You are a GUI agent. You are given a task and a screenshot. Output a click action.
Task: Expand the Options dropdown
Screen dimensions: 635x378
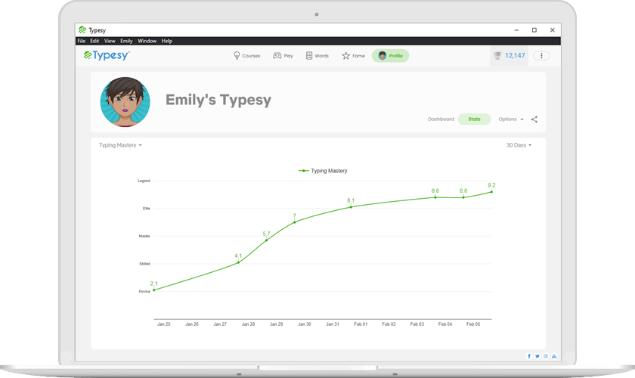[x=511, y=119]
